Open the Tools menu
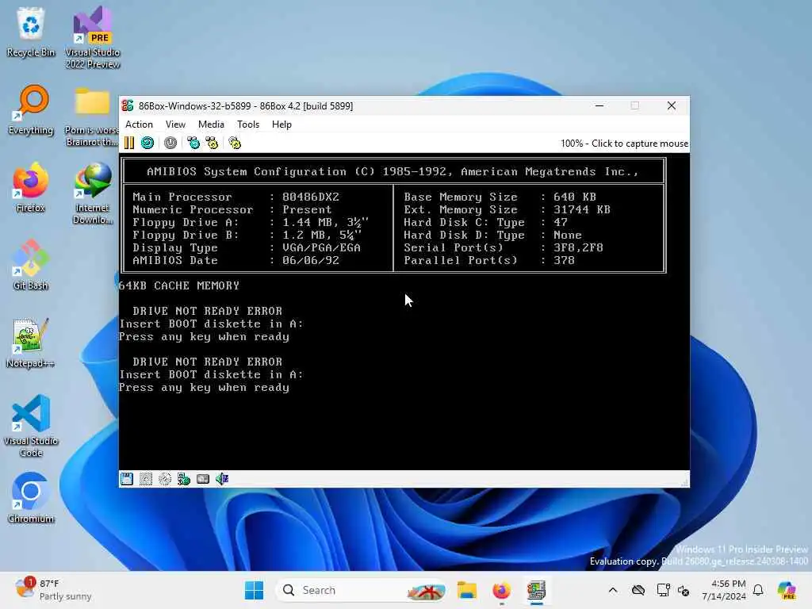Screen dimensions: 812x609 248,124
